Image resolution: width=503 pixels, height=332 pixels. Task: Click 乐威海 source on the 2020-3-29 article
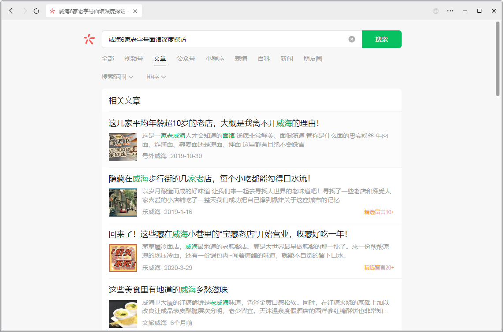coord(151,268)
